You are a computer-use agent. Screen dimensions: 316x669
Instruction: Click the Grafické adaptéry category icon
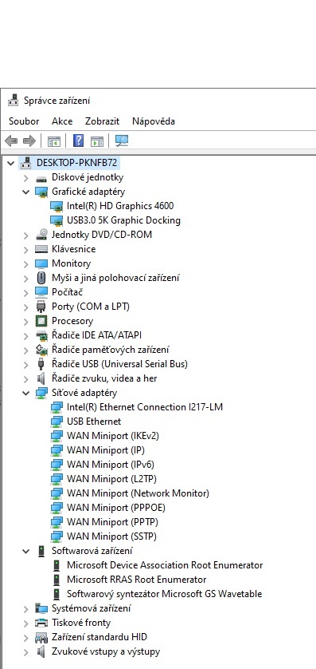point(41,192)
